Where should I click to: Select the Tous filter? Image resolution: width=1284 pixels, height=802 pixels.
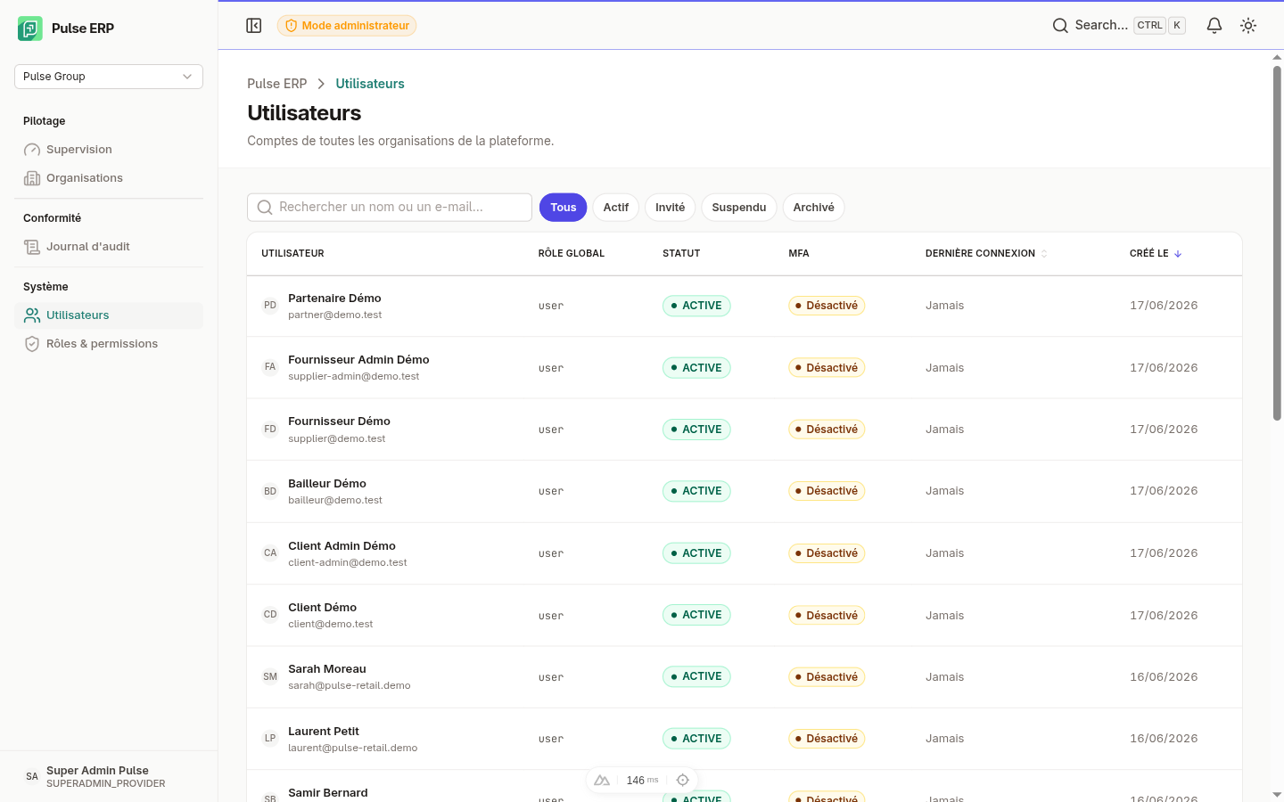click(564, 208)
